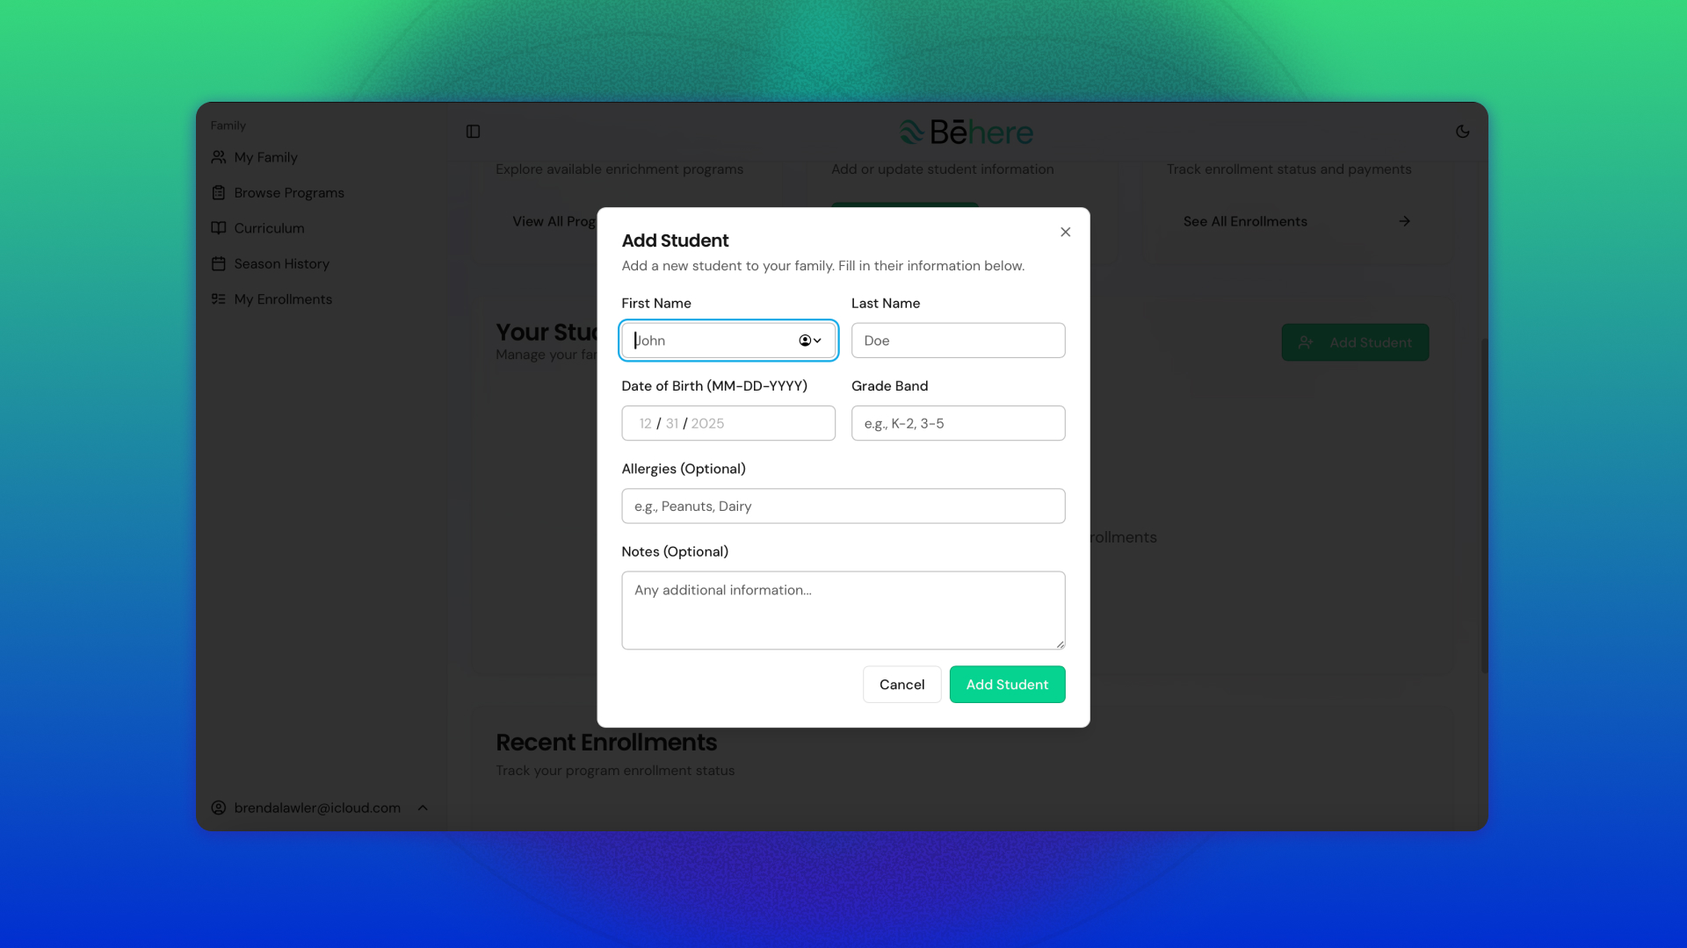Follow the See All Enrollments arrow link
Screen dimensions: 1687x948
click(1404, 221)
